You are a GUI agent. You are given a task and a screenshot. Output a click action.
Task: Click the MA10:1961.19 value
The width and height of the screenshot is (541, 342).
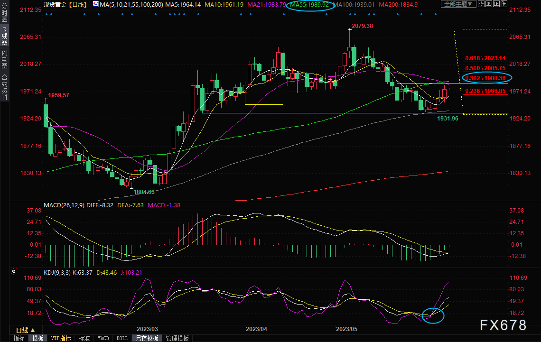click(224, 4)
